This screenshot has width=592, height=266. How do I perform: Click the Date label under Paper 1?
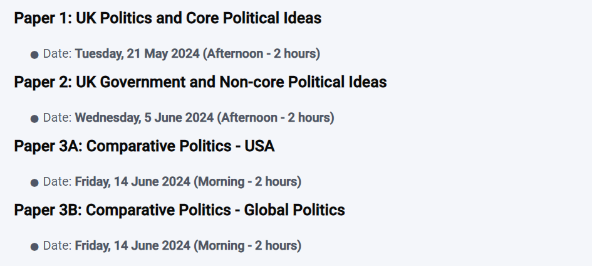(x=58, y=54)
